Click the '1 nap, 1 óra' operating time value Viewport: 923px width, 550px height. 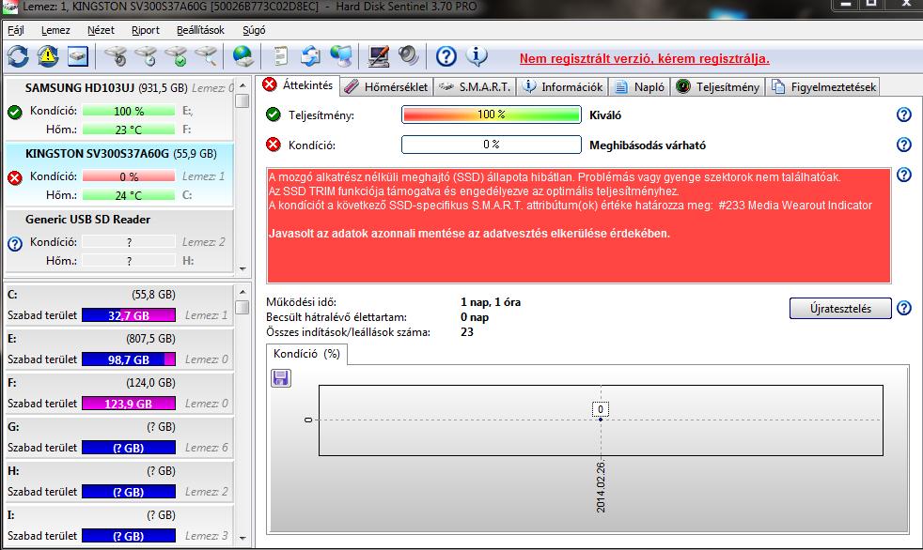[491, 302]
